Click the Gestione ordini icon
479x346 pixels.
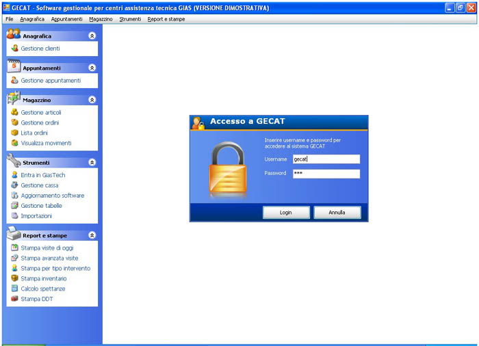click(14, 122)
